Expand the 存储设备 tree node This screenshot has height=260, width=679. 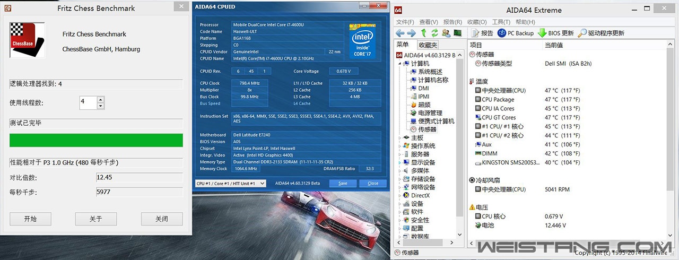pos(399,179)
